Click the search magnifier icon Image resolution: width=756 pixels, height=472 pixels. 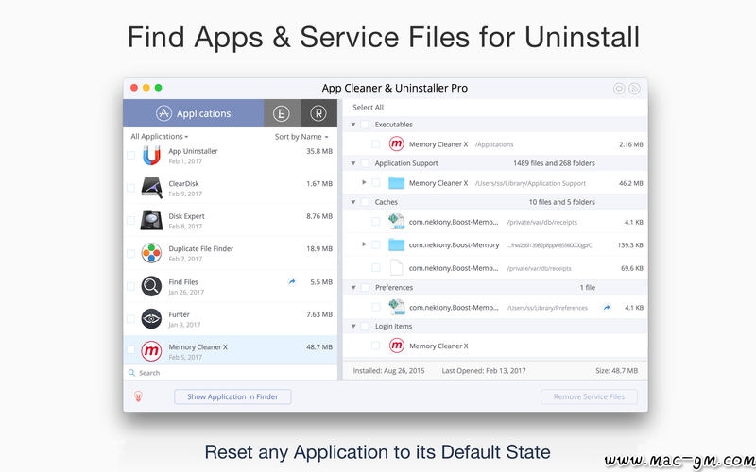(131, 373)
